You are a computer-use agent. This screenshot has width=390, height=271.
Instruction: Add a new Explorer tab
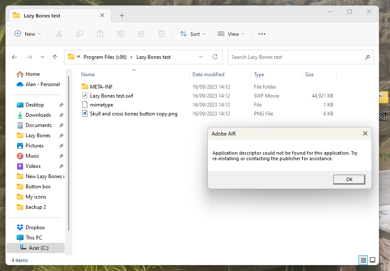122,16
